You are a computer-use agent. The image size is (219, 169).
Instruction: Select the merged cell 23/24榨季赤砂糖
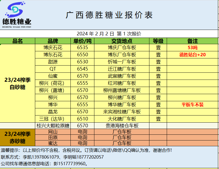[17, 137]
